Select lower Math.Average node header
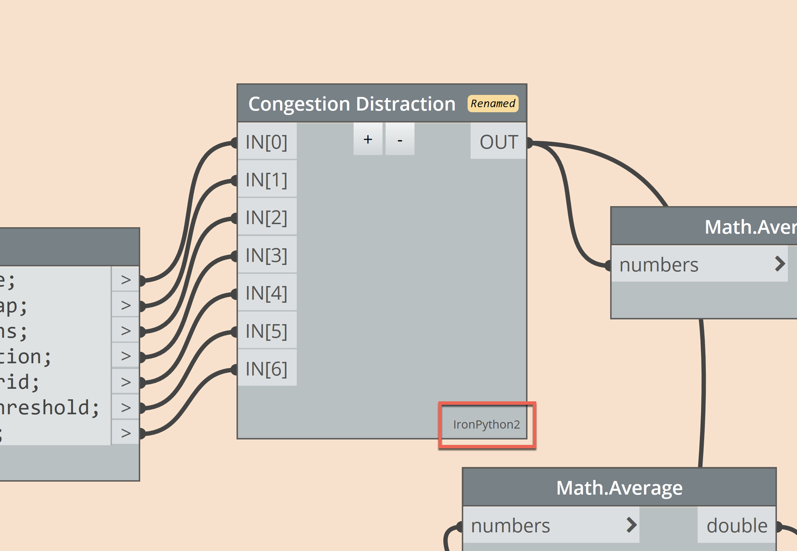 pos(619,488)
